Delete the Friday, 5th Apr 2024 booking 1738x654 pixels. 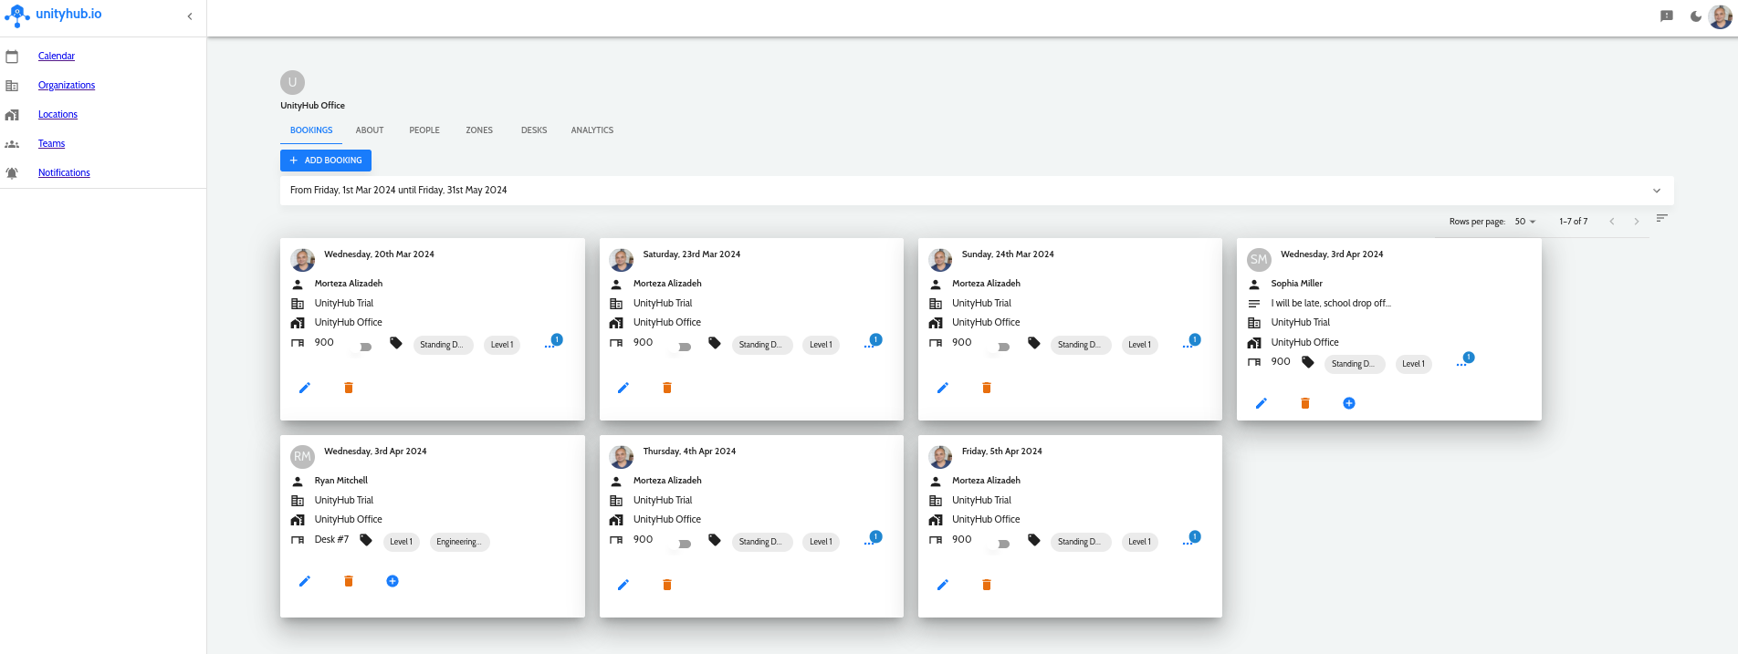click(x=987, y=585)
